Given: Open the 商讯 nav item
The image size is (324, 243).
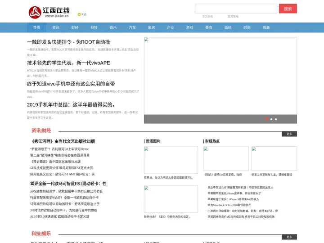Looking at the screenshot, I should 228,27.
